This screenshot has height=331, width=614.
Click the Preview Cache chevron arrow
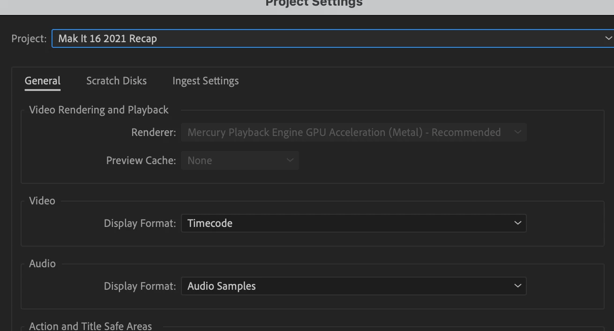tap(290, 160)
